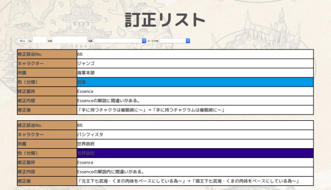
Task: Select the blue 海軍 color row
Action: 195,82
